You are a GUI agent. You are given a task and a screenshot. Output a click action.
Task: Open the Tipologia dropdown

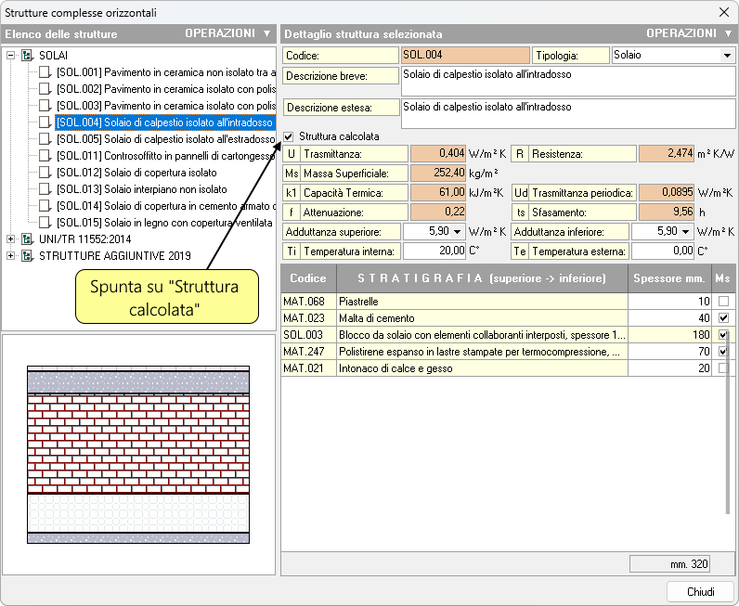(726, 56)
